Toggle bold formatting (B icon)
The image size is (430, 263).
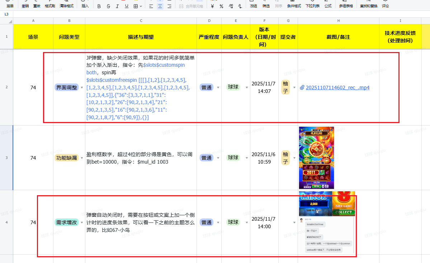pos(99,6)
